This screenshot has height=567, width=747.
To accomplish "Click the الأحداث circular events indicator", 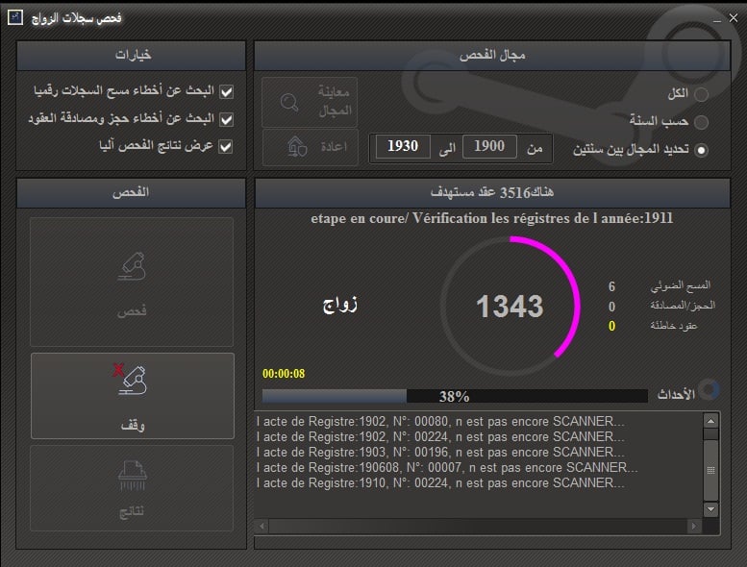I will click(x=709, y=390).
